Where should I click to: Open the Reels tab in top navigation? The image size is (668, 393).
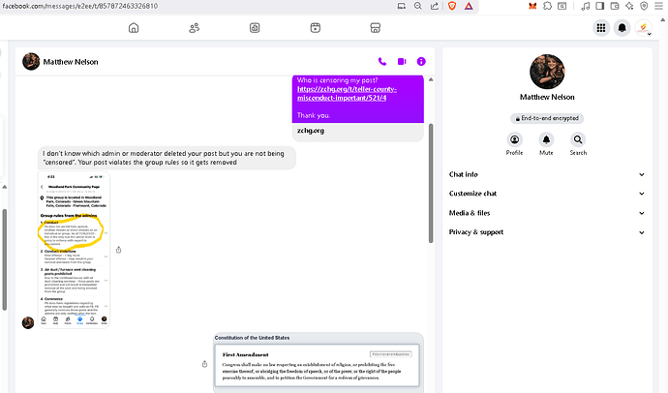pos(315,28)
